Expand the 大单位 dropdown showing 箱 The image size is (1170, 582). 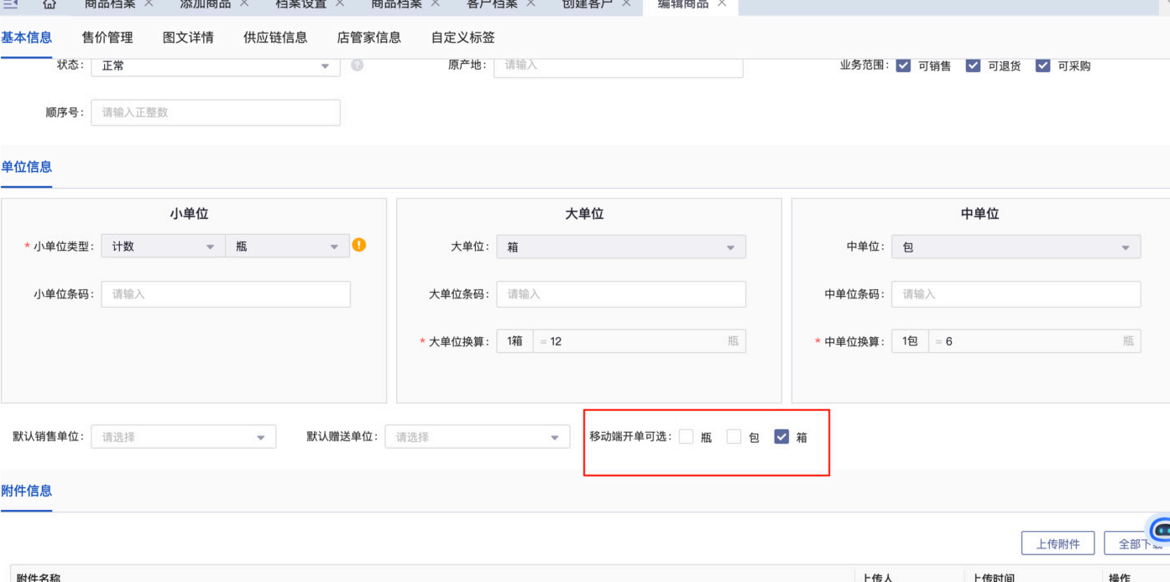(620, 247)
